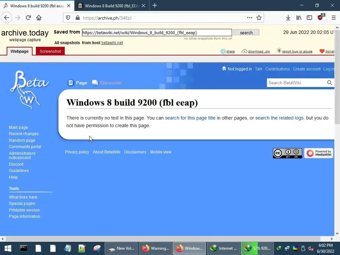This screenshot has height=255, width=340.
Task: Click the BetaWiki logo
Action: 30,90
